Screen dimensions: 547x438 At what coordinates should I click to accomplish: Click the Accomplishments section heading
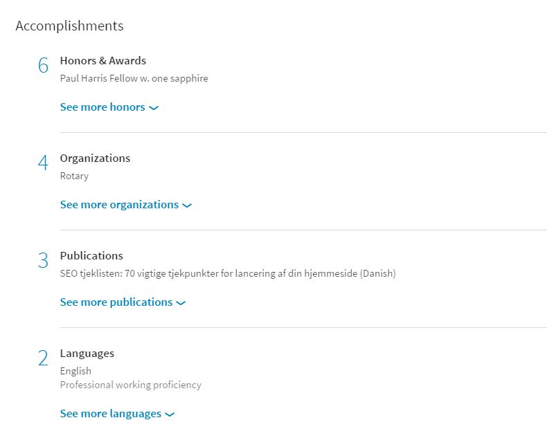pos(69,26)
